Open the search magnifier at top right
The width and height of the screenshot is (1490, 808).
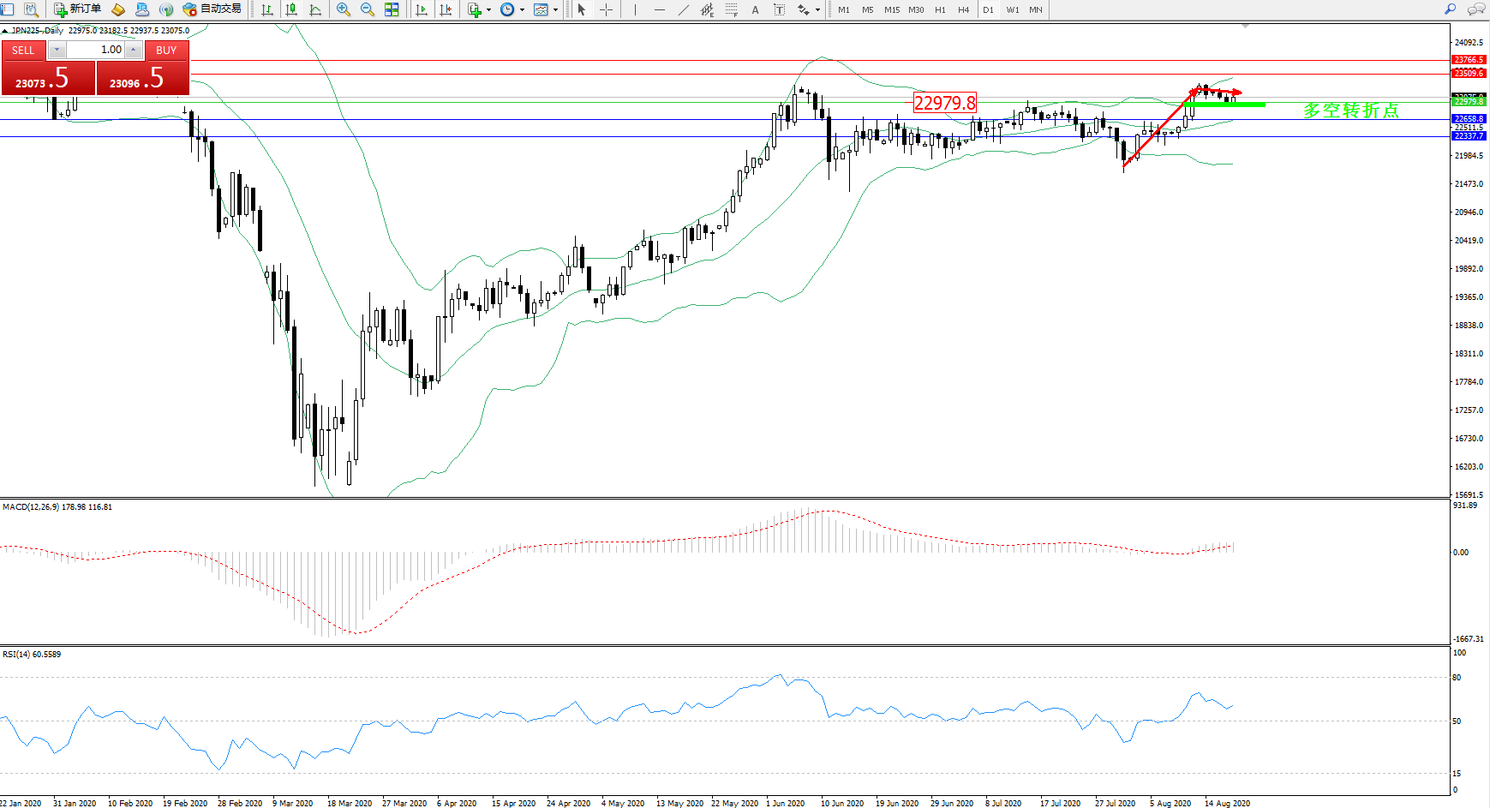(x=1450, y=9)
